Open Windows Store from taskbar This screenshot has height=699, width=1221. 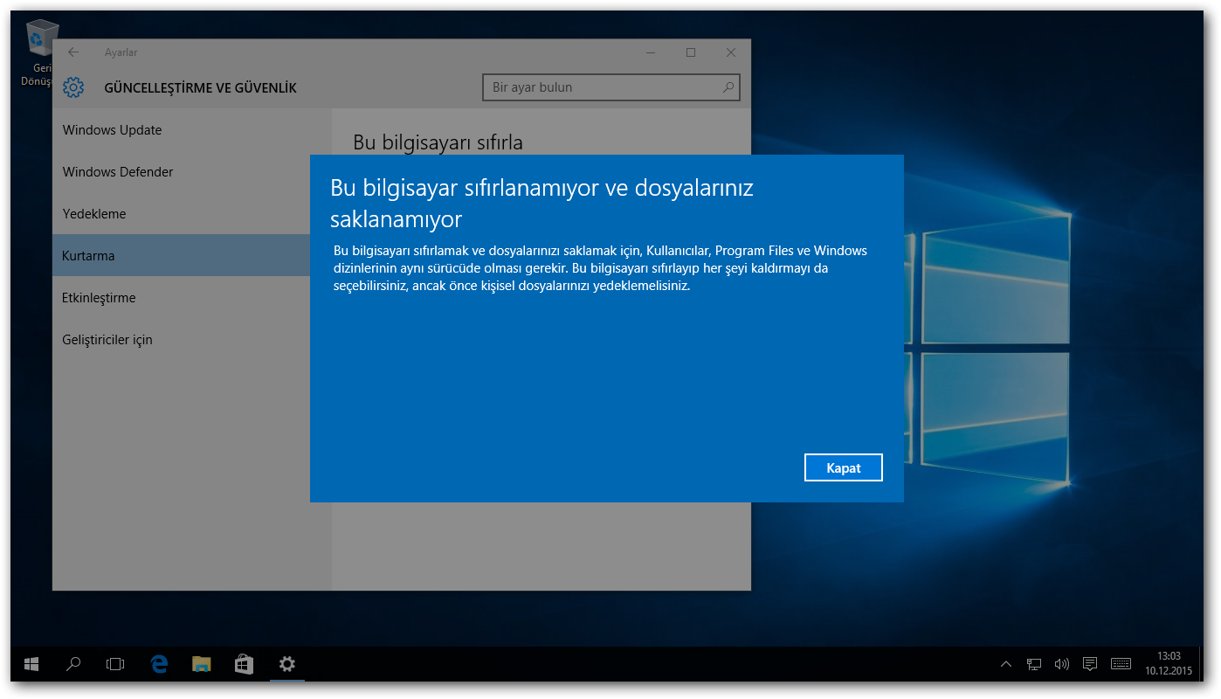click(245, 664)
